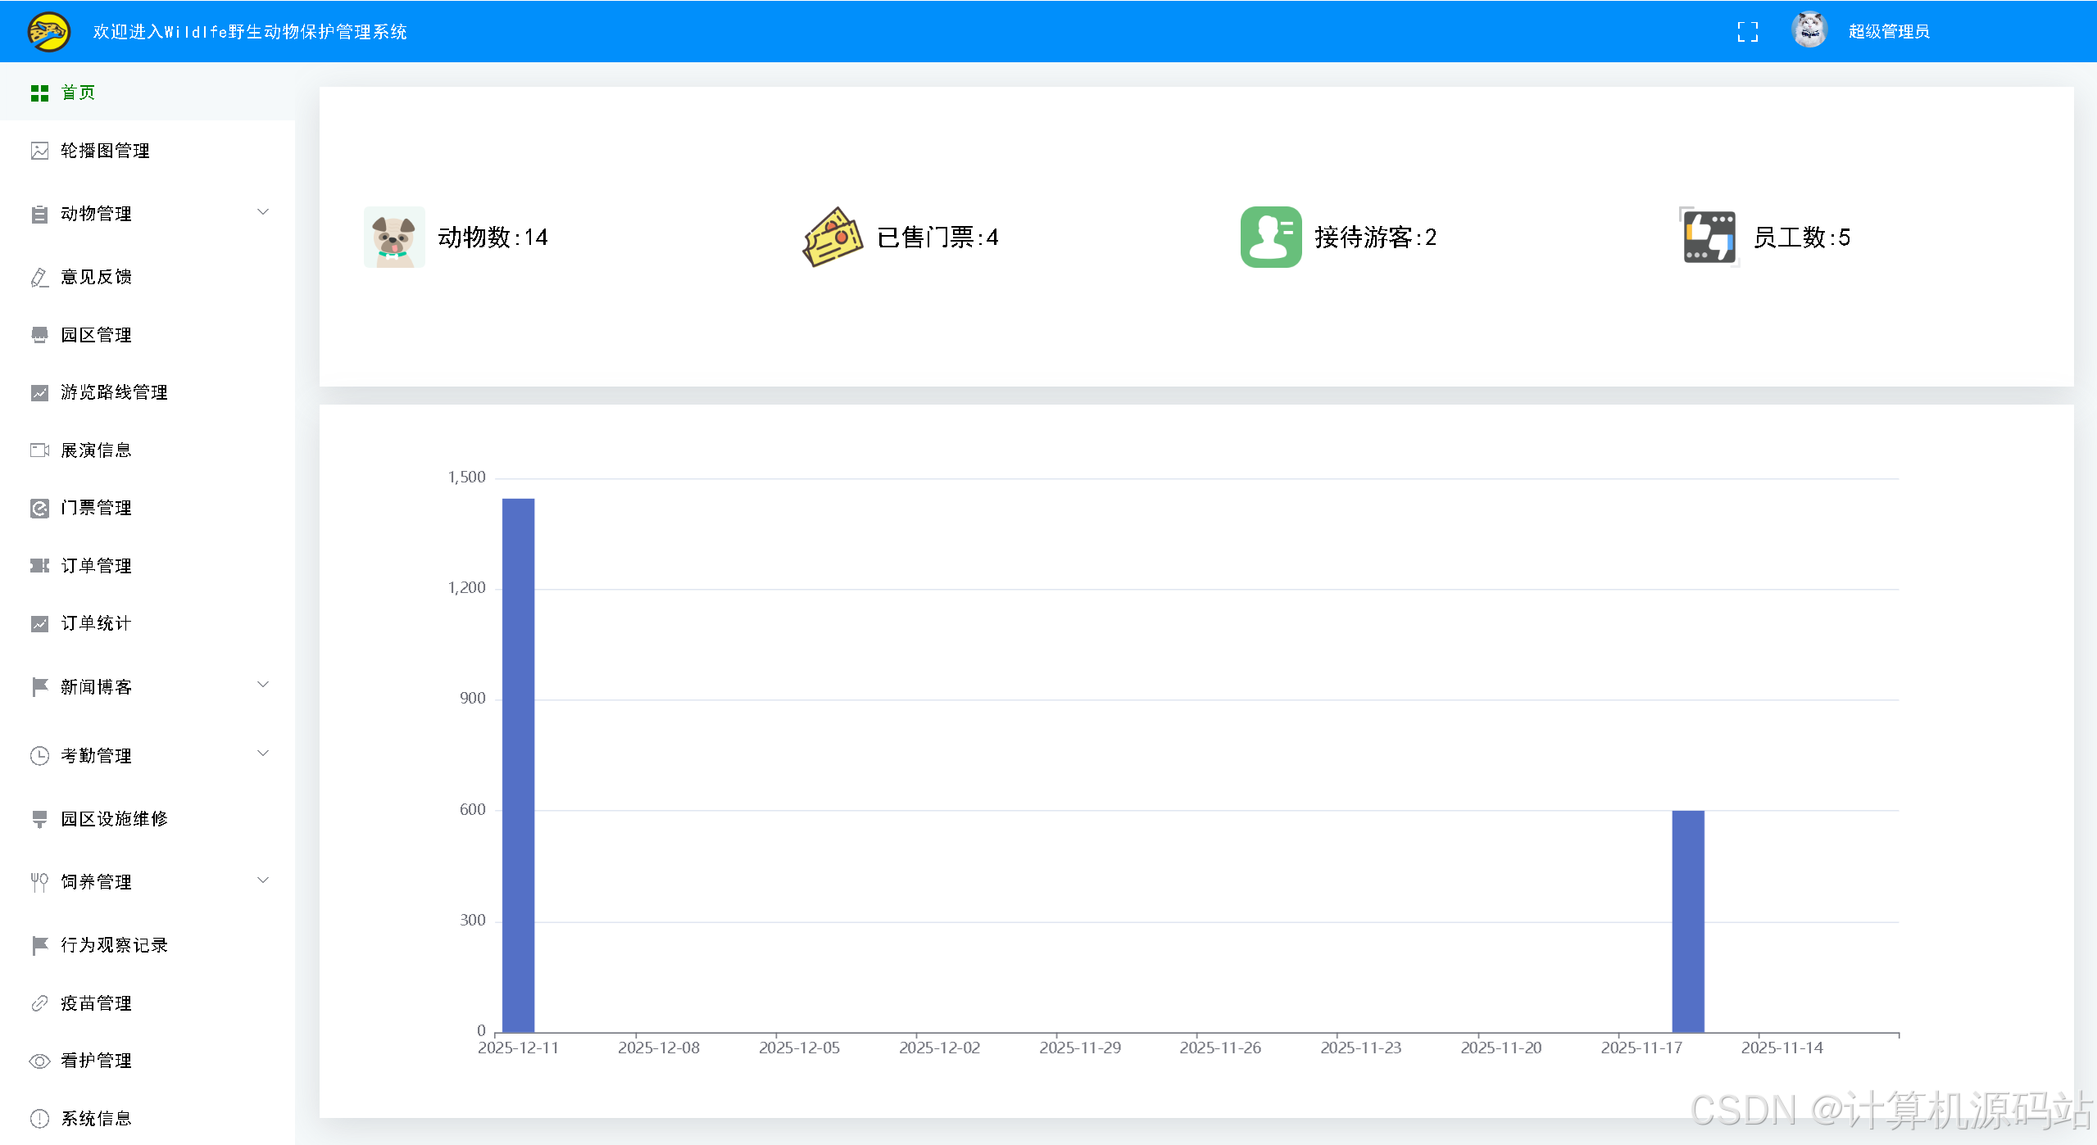The height and width of the screenshot is (1145, 2097).
Task: Click the 门票管理 icon
Action: pos(39,508)
